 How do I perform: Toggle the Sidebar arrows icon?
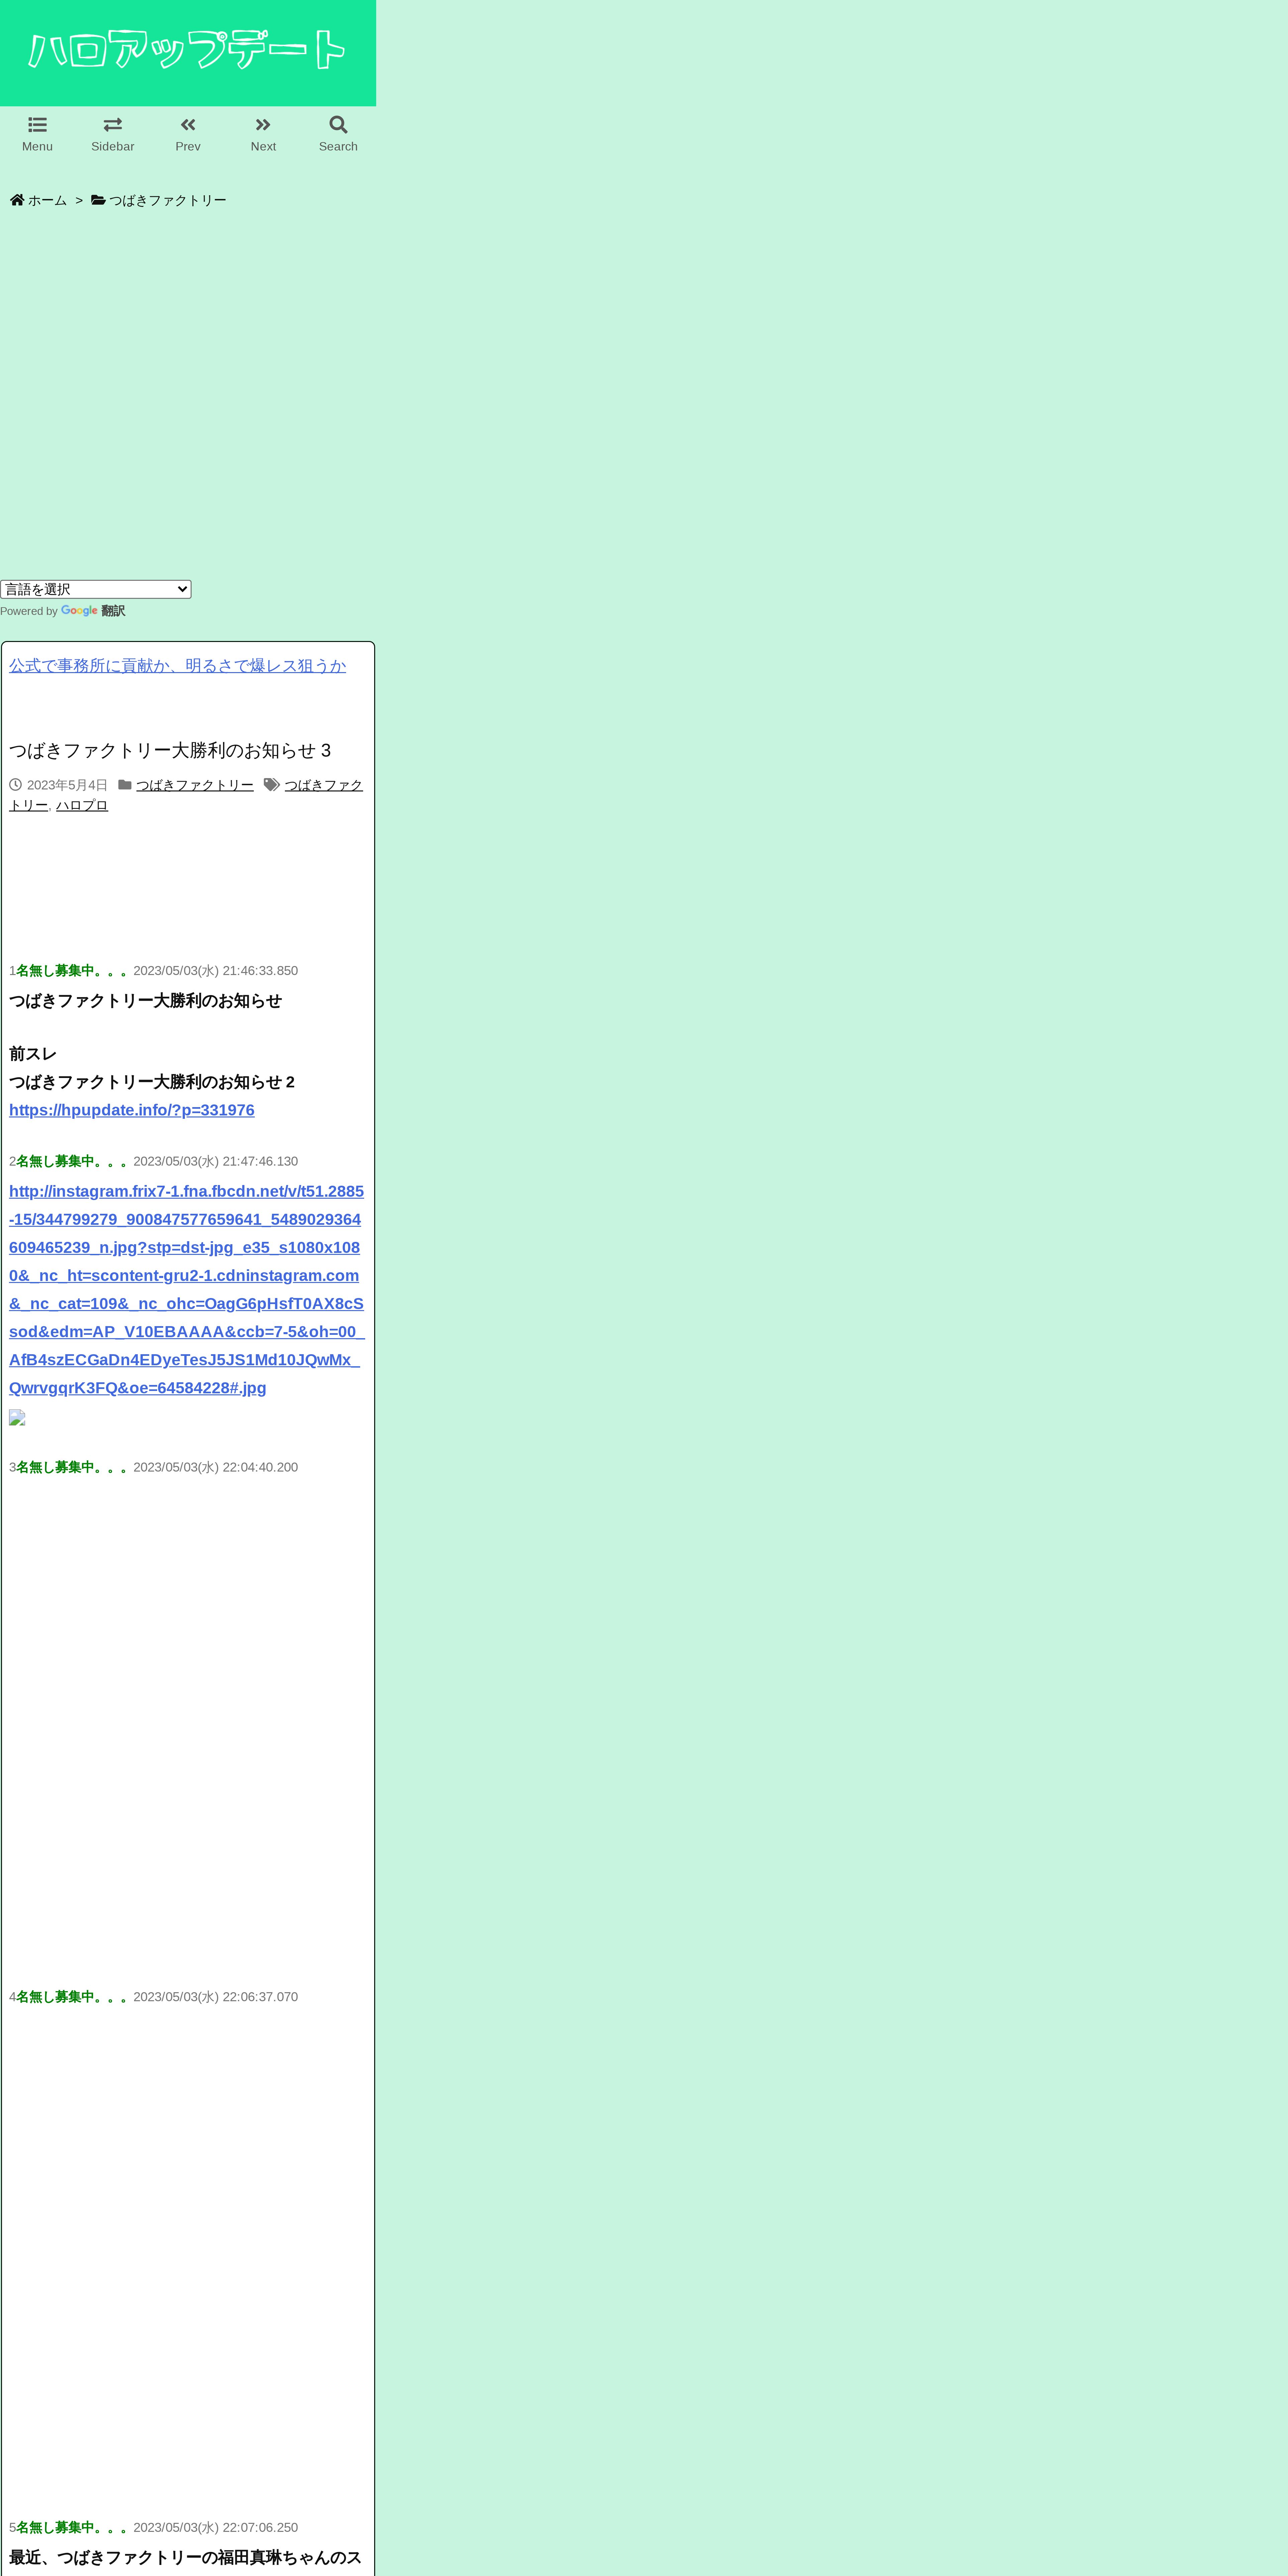(x=113, y=125)
